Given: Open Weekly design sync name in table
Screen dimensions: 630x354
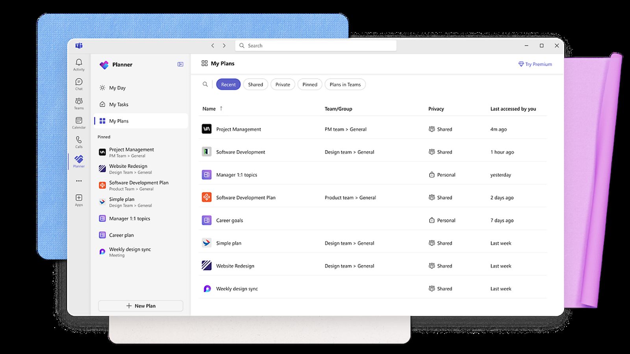Looking at the screenshot, I should click(x=237, y=289).
